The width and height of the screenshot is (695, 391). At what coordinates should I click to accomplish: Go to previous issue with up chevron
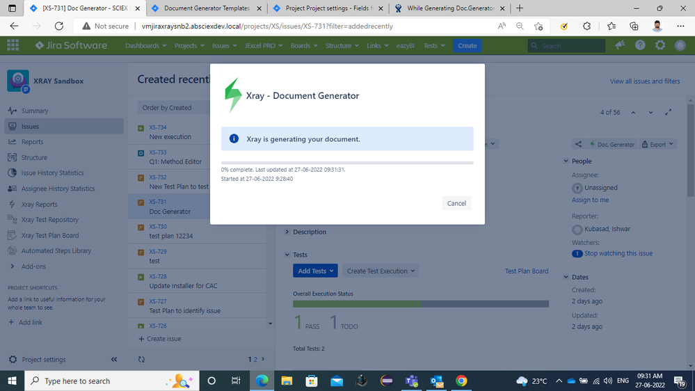click(x=633, y=113)
